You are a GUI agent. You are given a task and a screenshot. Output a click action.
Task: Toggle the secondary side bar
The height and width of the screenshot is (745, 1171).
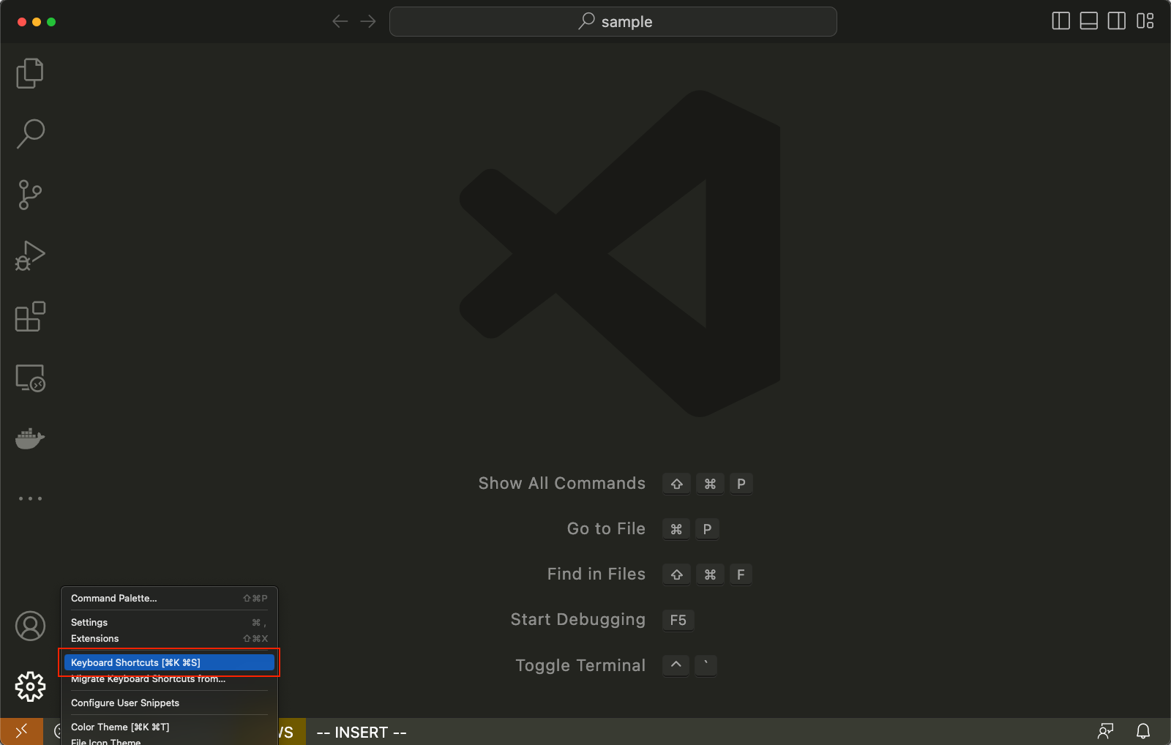tap(1115, 20)
